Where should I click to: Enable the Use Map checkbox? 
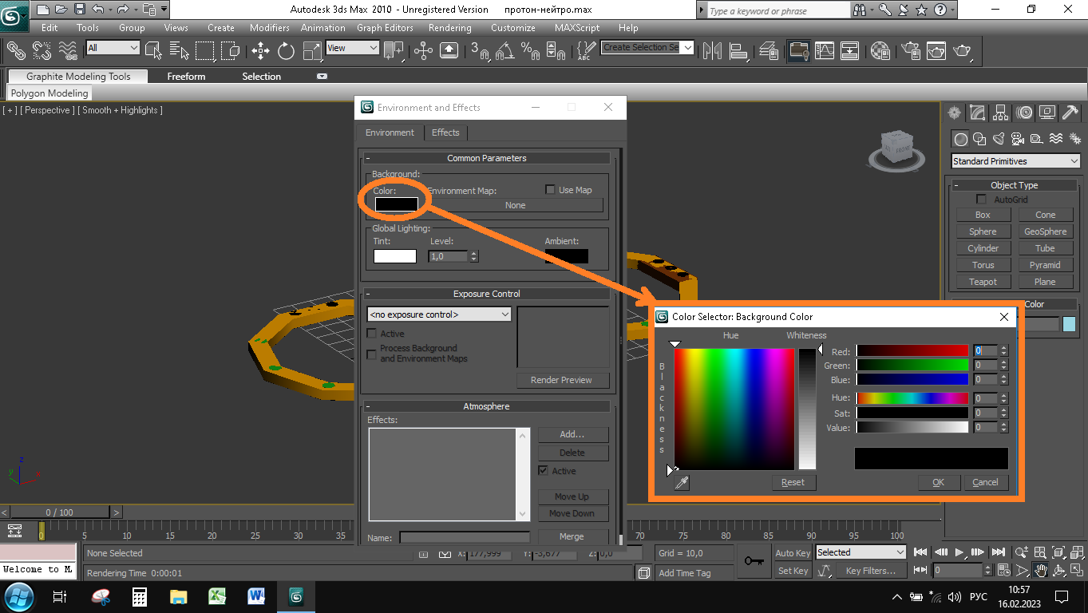click(x=550, y=190)
